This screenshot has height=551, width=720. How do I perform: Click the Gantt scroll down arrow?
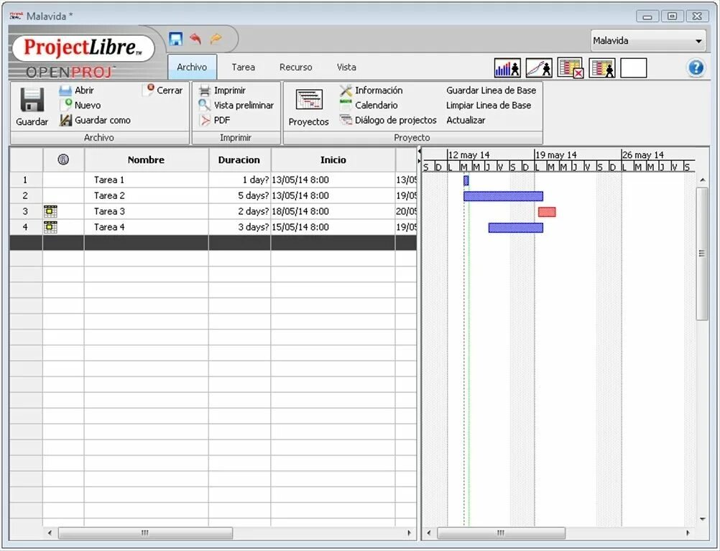tap(702, 519)
